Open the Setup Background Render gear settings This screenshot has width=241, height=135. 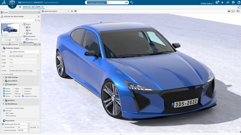tap(35, 44)
